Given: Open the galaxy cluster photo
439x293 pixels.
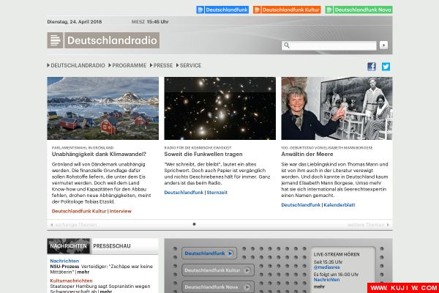Looking at the screenshot, I should point(219,108).
